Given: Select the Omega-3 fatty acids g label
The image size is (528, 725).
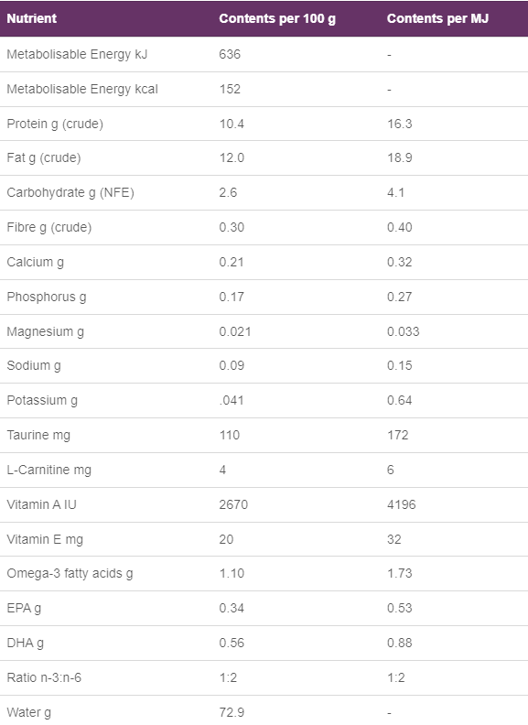Looking at the screenshot, I should pos(70,573).
